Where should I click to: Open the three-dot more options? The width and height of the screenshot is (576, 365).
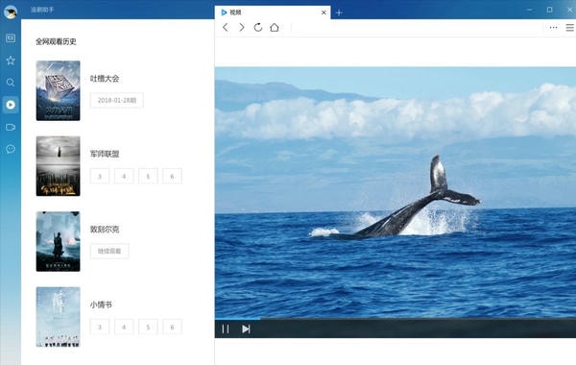553,28
